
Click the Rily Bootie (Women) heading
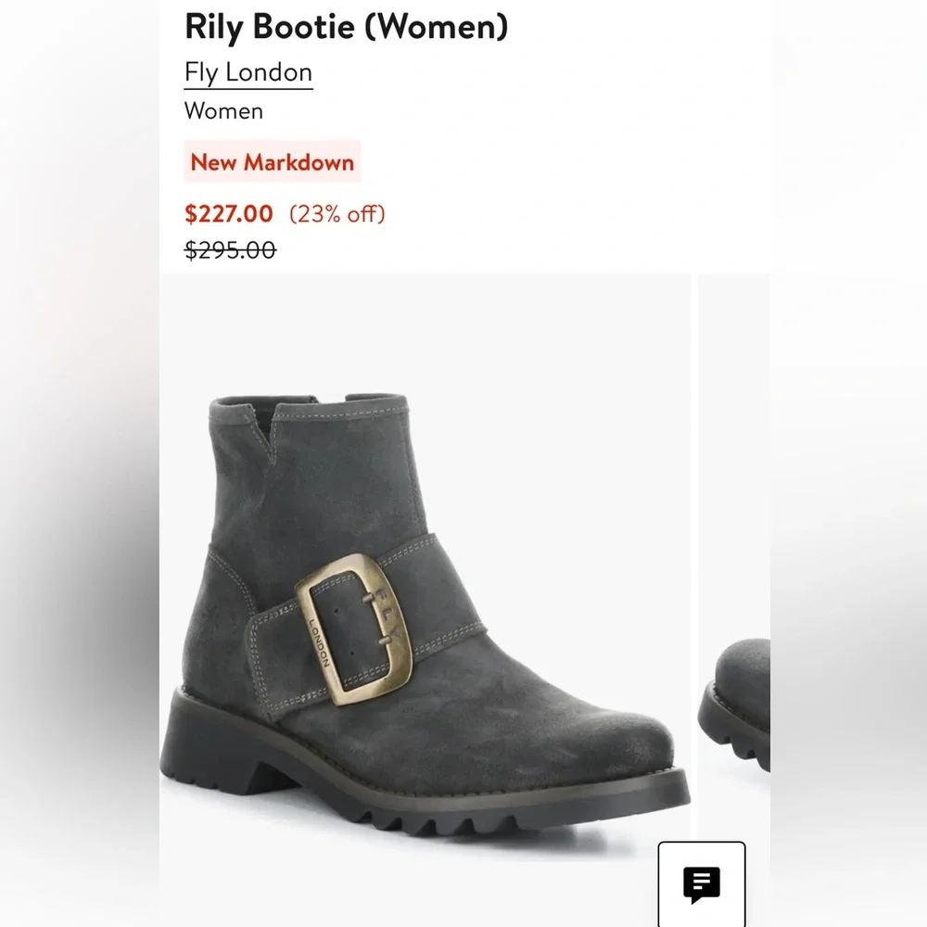pos(346,27)
